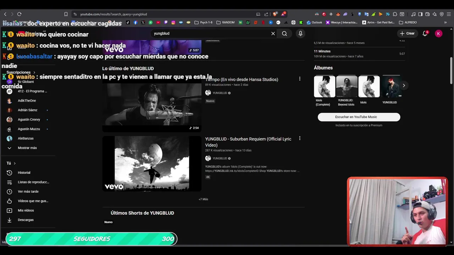
Task: Open the account avatar K menu
Action: click(x=439, y=33)
